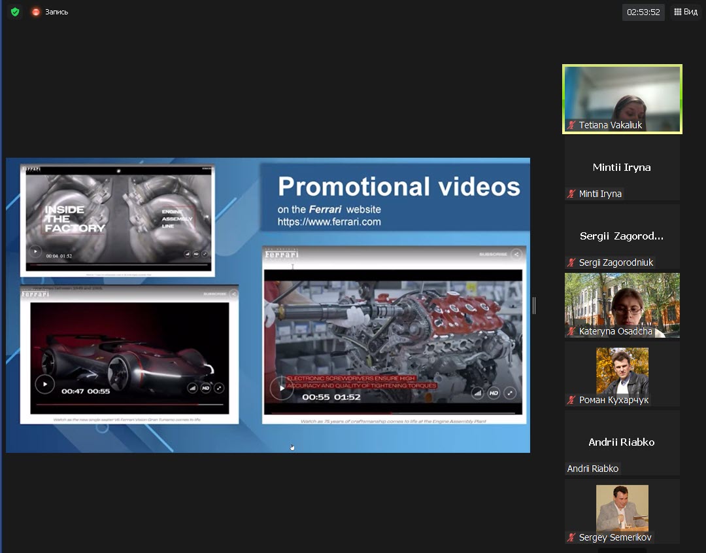Seek the Inside the Factory progress bar
The height and width of the screenshot is (553, 706).
(118, 265)
